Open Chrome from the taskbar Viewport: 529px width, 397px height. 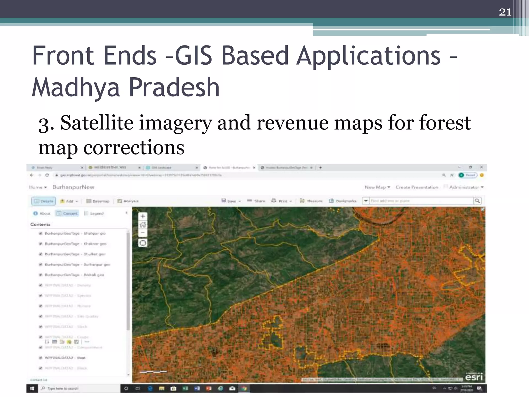244,388
